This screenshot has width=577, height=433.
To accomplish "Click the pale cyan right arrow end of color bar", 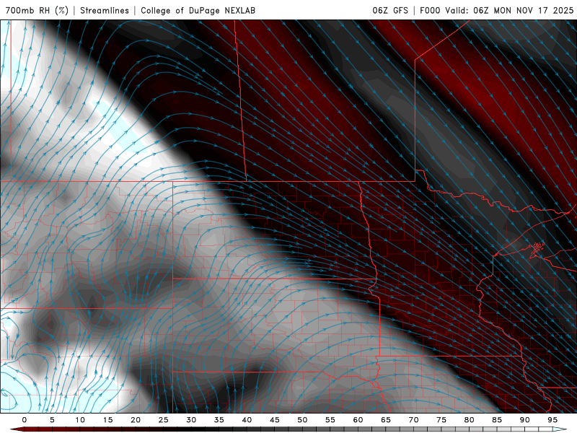I will tap(560, 429).
